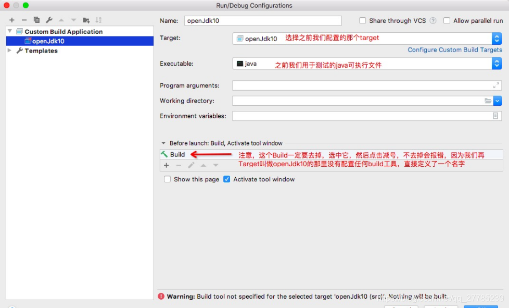Create a new folder for configurations
The height and width of the screenshot is (308, 509).
86,20
